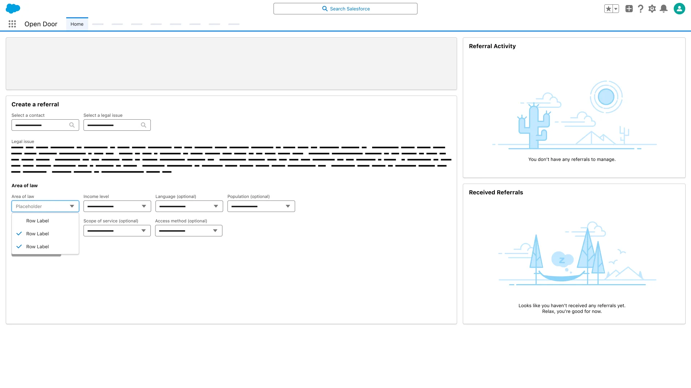Click the Search Salesforce field
Image resolution: width=691 pixels, height=388 pixels.
[345, 9]
